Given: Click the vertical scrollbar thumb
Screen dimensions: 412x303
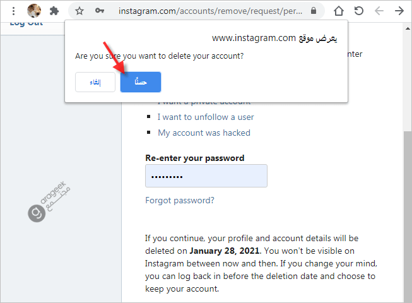Looking at the screenshot, I should point(408,217).
